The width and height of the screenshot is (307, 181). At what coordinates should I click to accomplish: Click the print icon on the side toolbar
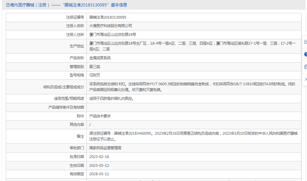pyautogui.click(x=306, y=67)
